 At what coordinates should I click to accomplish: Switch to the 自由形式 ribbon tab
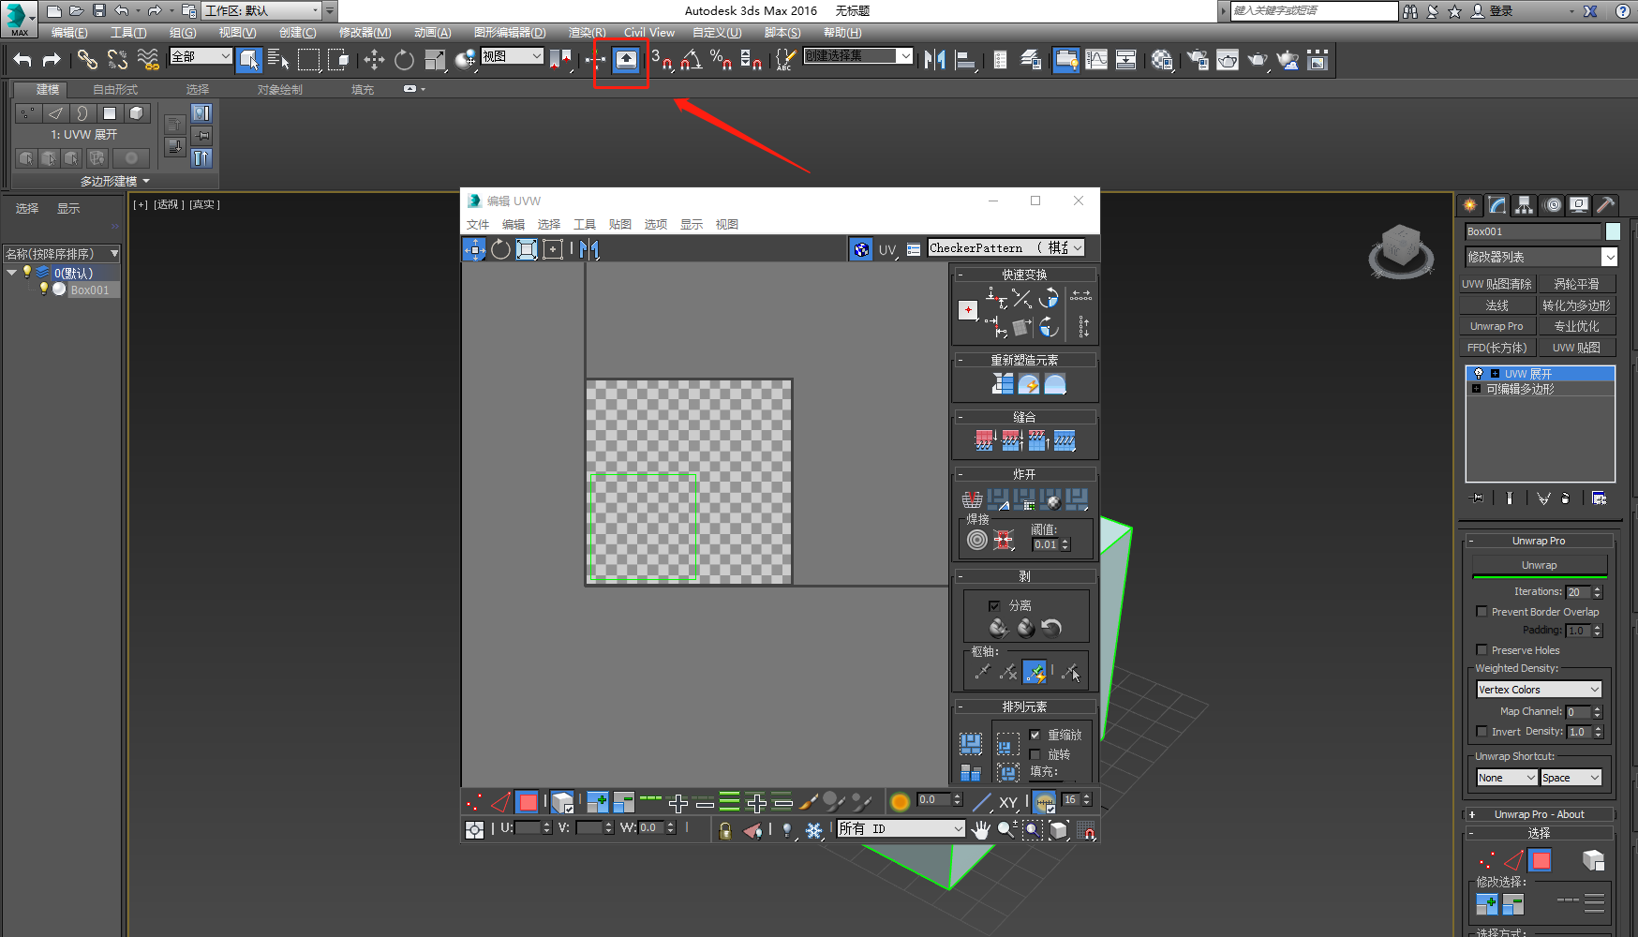coord(115,89)
